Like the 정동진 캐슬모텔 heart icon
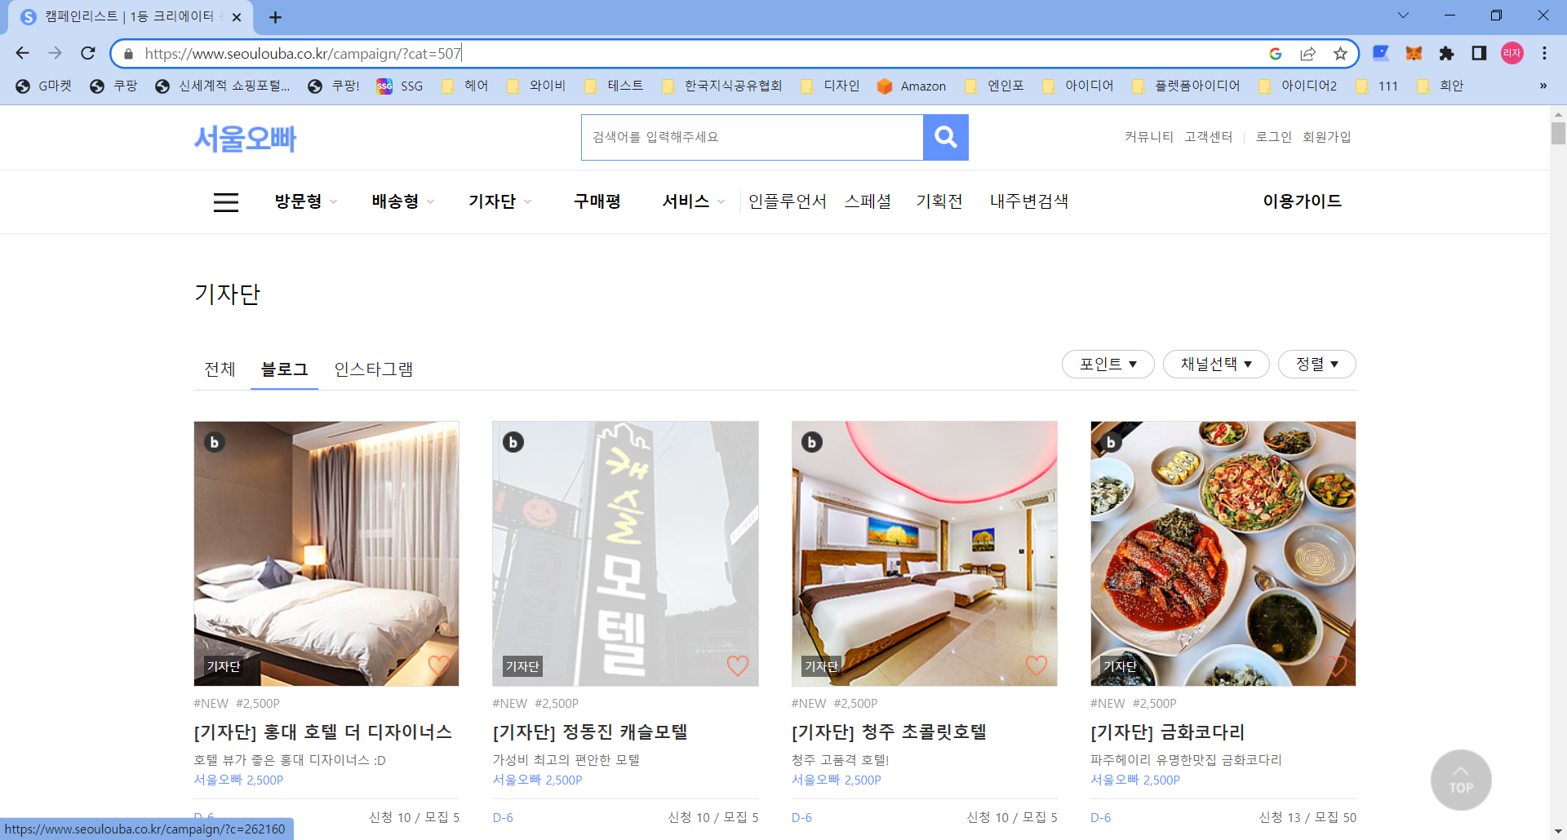 tap(738, 665)
